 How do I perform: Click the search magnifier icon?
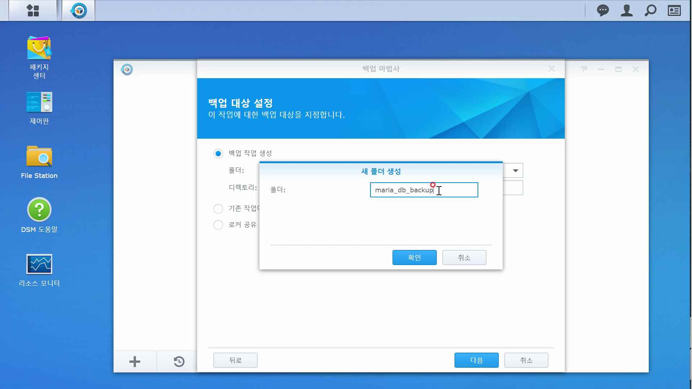point(650,10)
